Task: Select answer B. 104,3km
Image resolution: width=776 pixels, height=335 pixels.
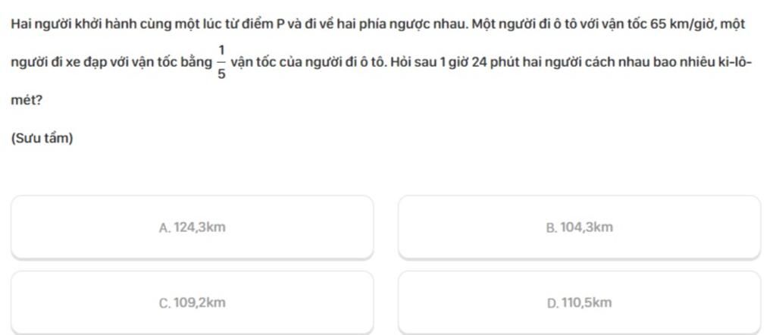Action: click(579, 227)
